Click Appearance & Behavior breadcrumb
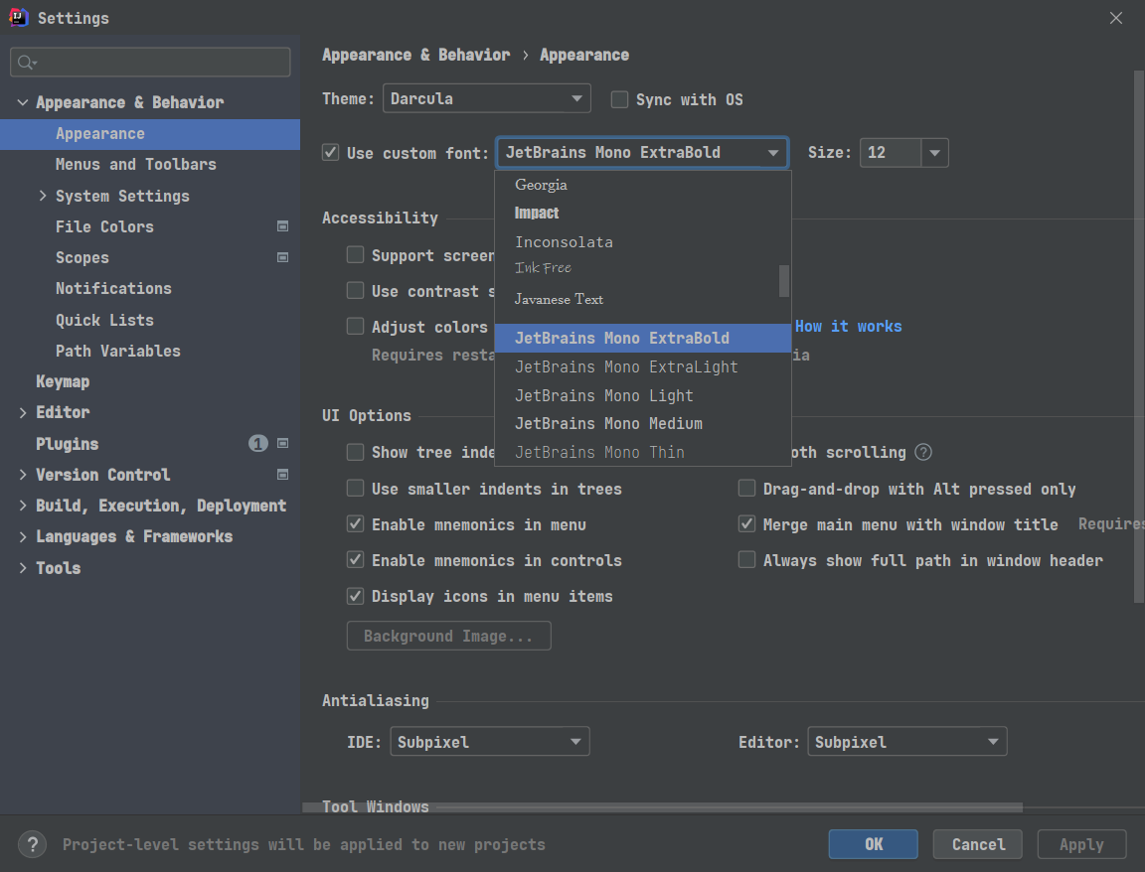The width and height of the screenshot is (1145, 872). pyautogui.click(x=416, y=55)
